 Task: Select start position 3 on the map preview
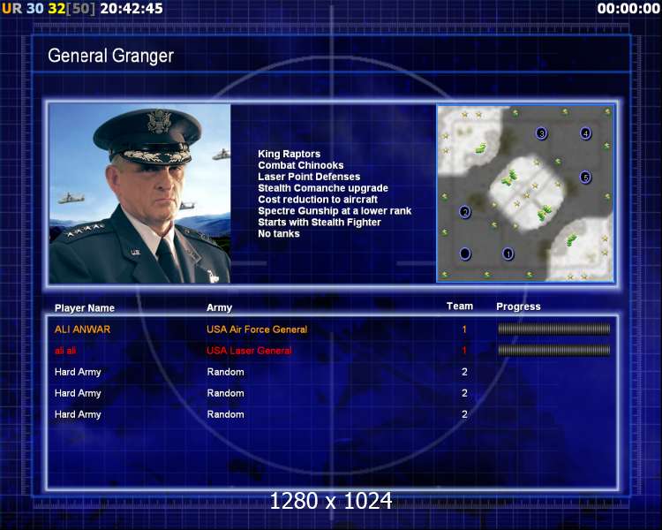[x=542, y=133]
